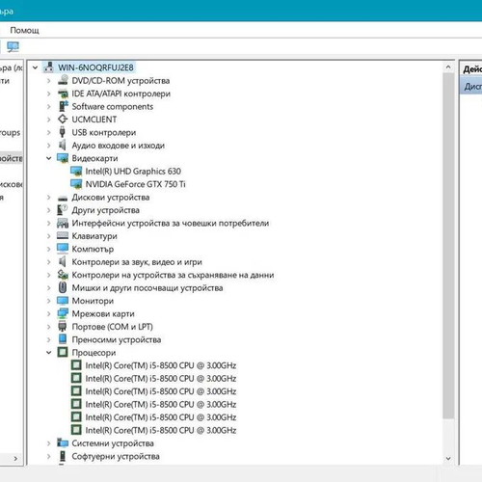Image resolution: width=482 pixels, height=482 pixels.
Task: Click the Клавиатури keyboard icon
Action: [x=63, y=236]
